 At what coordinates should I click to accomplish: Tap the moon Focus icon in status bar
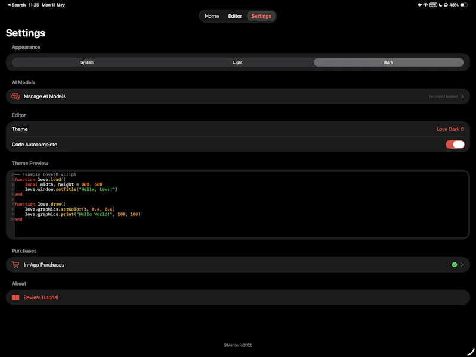440,5
